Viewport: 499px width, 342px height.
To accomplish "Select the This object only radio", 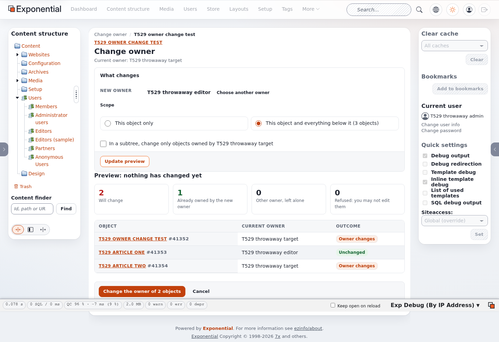I will pos(108,123).
